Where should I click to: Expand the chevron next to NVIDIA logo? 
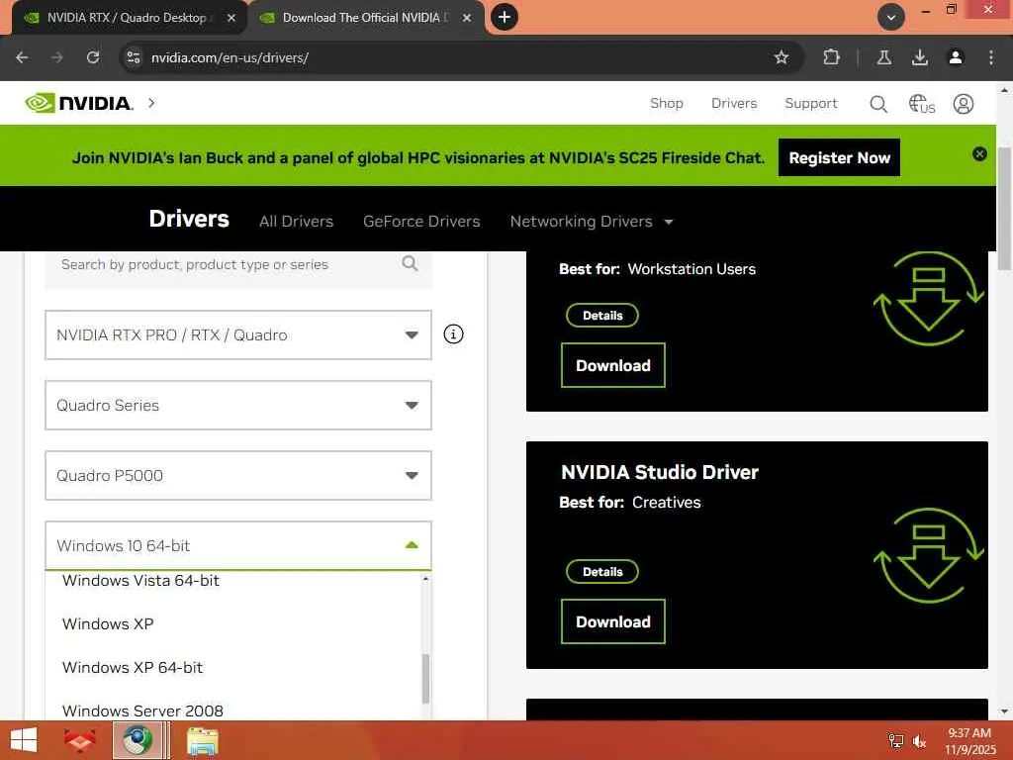click(x=151, y=103)
